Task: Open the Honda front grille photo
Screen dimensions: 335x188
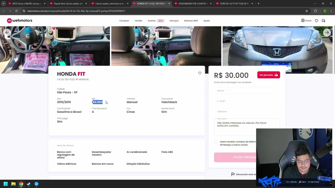Action: coord(277,50)
